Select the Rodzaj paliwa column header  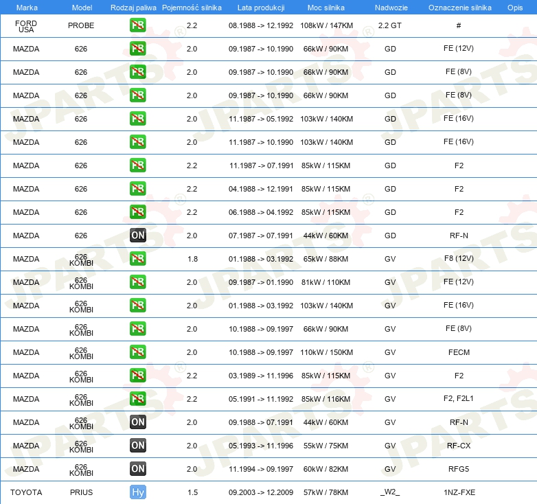(133, 7)
